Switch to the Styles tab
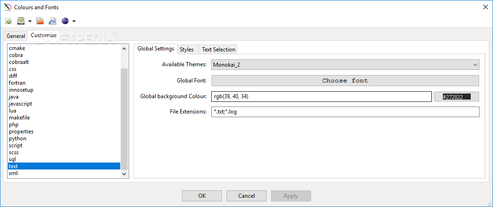 point(187,49)
